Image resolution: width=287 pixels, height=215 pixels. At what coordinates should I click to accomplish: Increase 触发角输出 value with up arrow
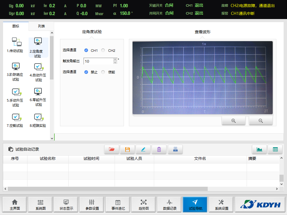(115, 59)
